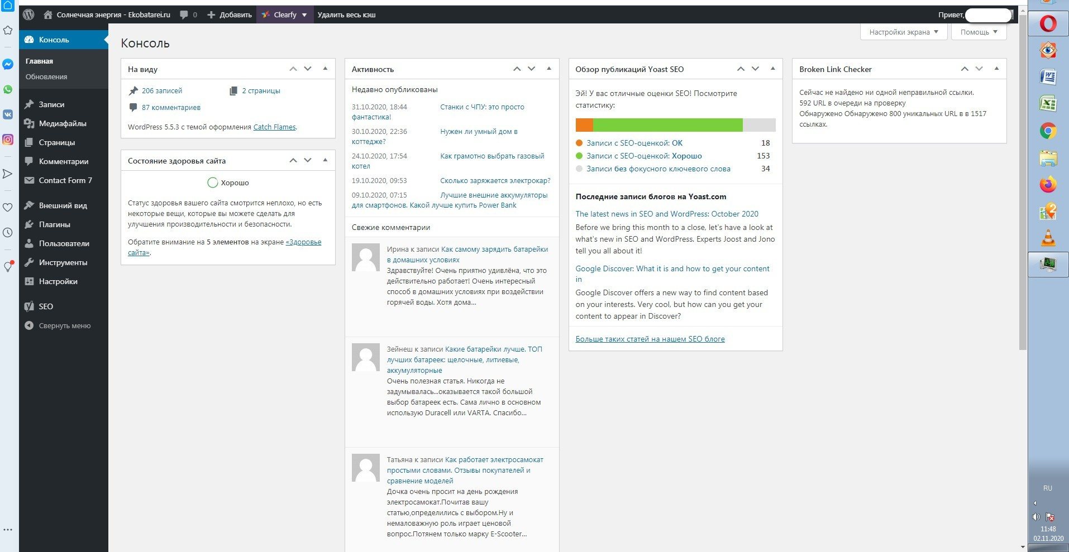
Task: Toggle Broken Link Checker panel triangle
Action: tap(996, 69)
